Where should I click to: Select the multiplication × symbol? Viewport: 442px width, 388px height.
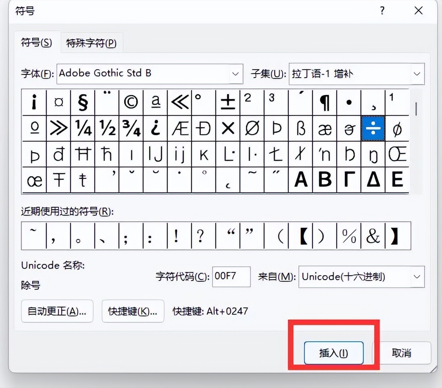coord(228,129)
